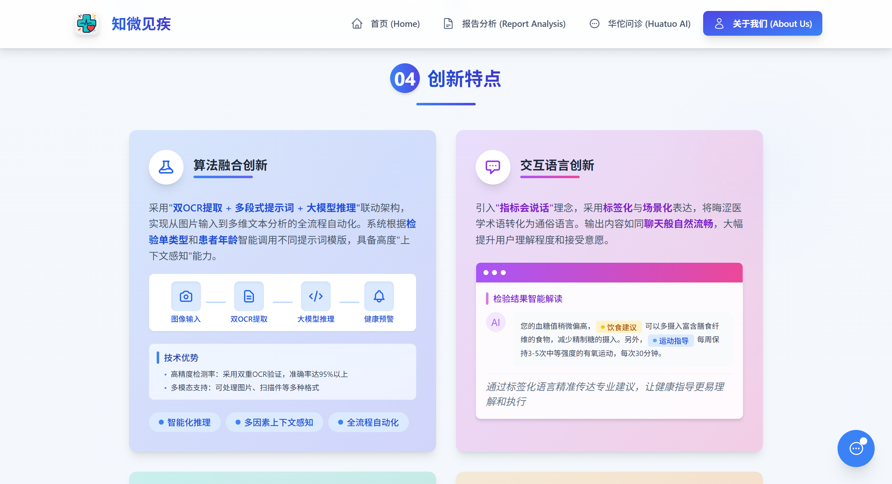
Task: Open the floating chat assistant button
Action: (856, 448)
